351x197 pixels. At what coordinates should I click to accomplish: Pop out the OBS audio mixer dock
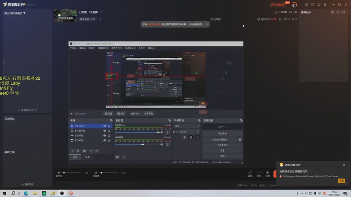click(169, 120)
